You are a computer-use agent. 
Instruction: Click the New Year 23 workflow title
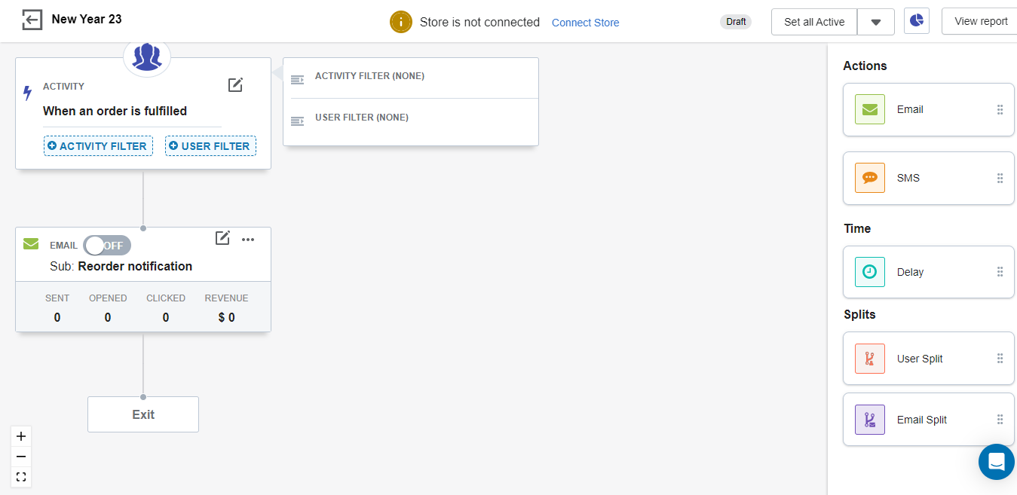[87, 19]
